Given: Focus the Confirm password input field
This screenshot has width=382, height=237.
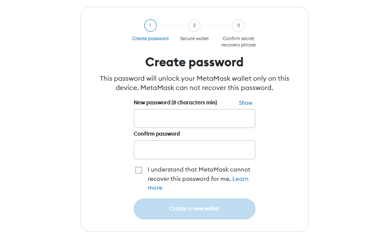Looking at the screenshot, I should [x=195, y=150].
